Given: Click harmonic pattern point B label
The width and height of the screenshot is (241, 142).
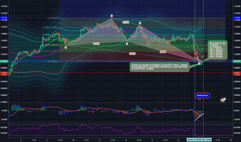Looking at the screenshot, I should pos(127,44).
